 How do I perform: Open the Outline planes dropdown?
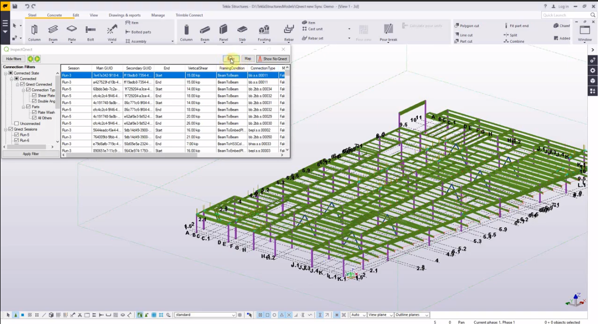point(412,315)
